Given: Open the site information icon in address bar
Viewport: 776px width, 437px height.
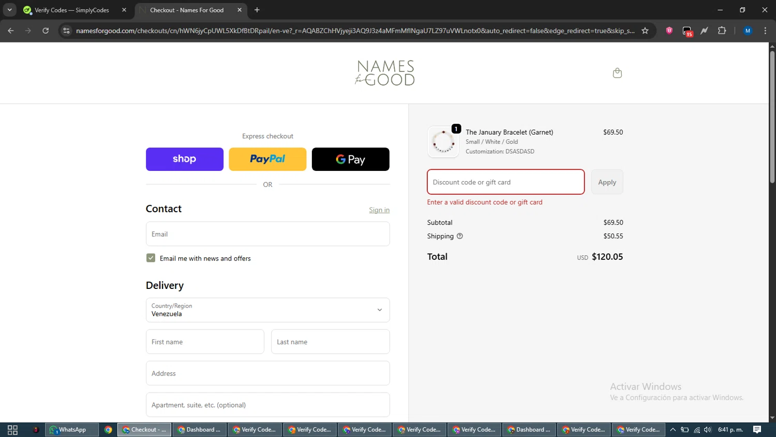Looking at the screenshot, I should pyautogui.click(x=66, y=31).
